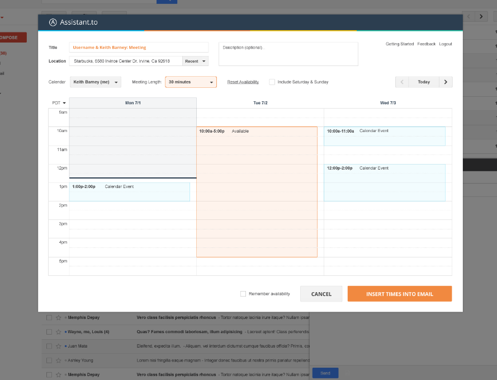Change the PDT timezone dropdown
The width and height of the screenshot is (497, 380).
(59, 103)
